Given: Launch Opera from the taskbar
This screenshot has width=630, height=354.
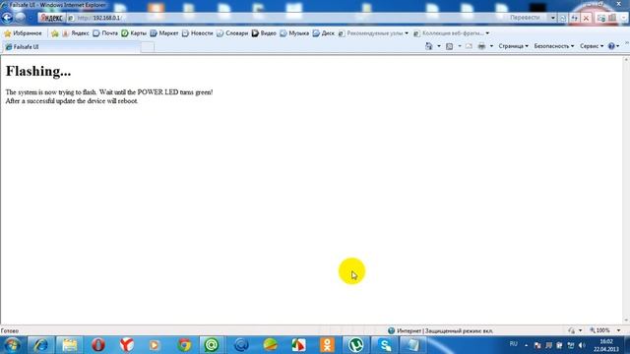Looking at the screenshot, I should pos(98,345).
